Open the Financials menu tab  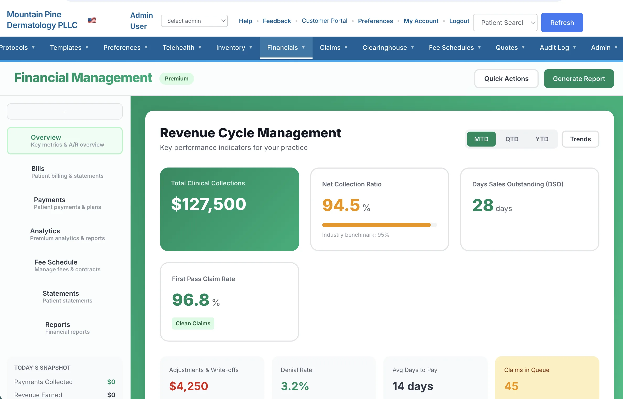(x=286, y=47)
